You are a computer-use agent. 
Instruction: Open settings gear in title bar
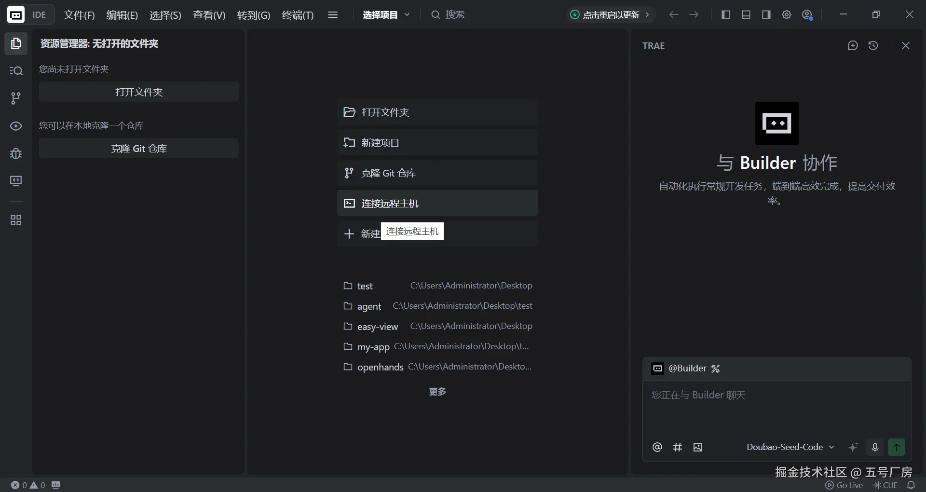coord(787,15)
